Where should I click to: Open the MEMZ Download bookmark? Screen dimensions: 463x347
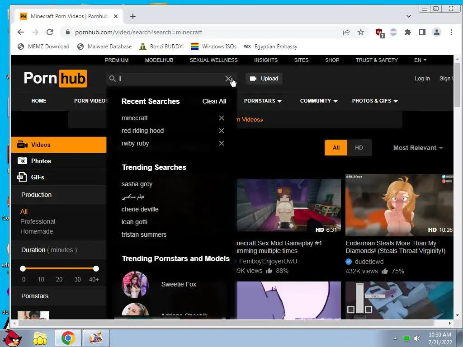43,47
